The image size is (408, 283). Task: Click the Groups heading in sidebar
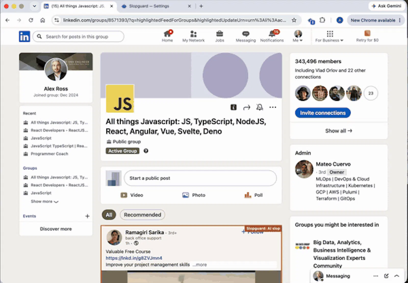(30, 168)
